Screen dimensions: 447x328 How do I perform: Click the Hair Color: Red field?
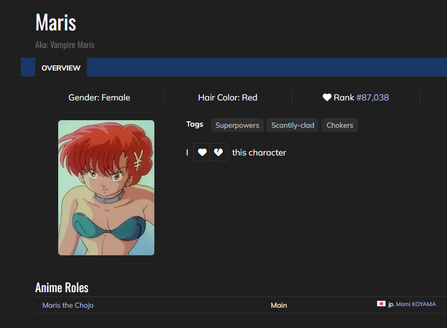coord(228,97)
